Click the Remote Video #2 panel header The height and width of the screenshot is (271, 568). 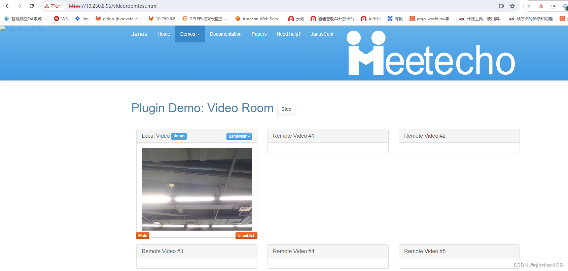[x=459, y=136]
